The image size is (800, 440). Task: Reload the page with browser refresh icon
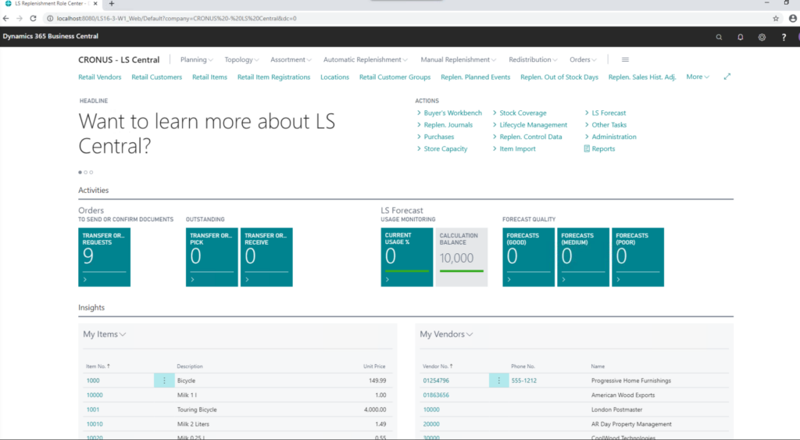point(33,19)
